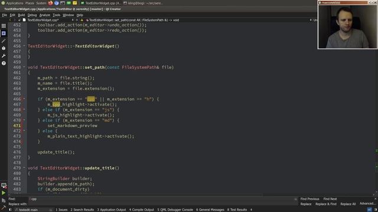This screenshot has height=212, width=378.
Task: Open the 4 Compile Output pane
Action: coord(142,210)
